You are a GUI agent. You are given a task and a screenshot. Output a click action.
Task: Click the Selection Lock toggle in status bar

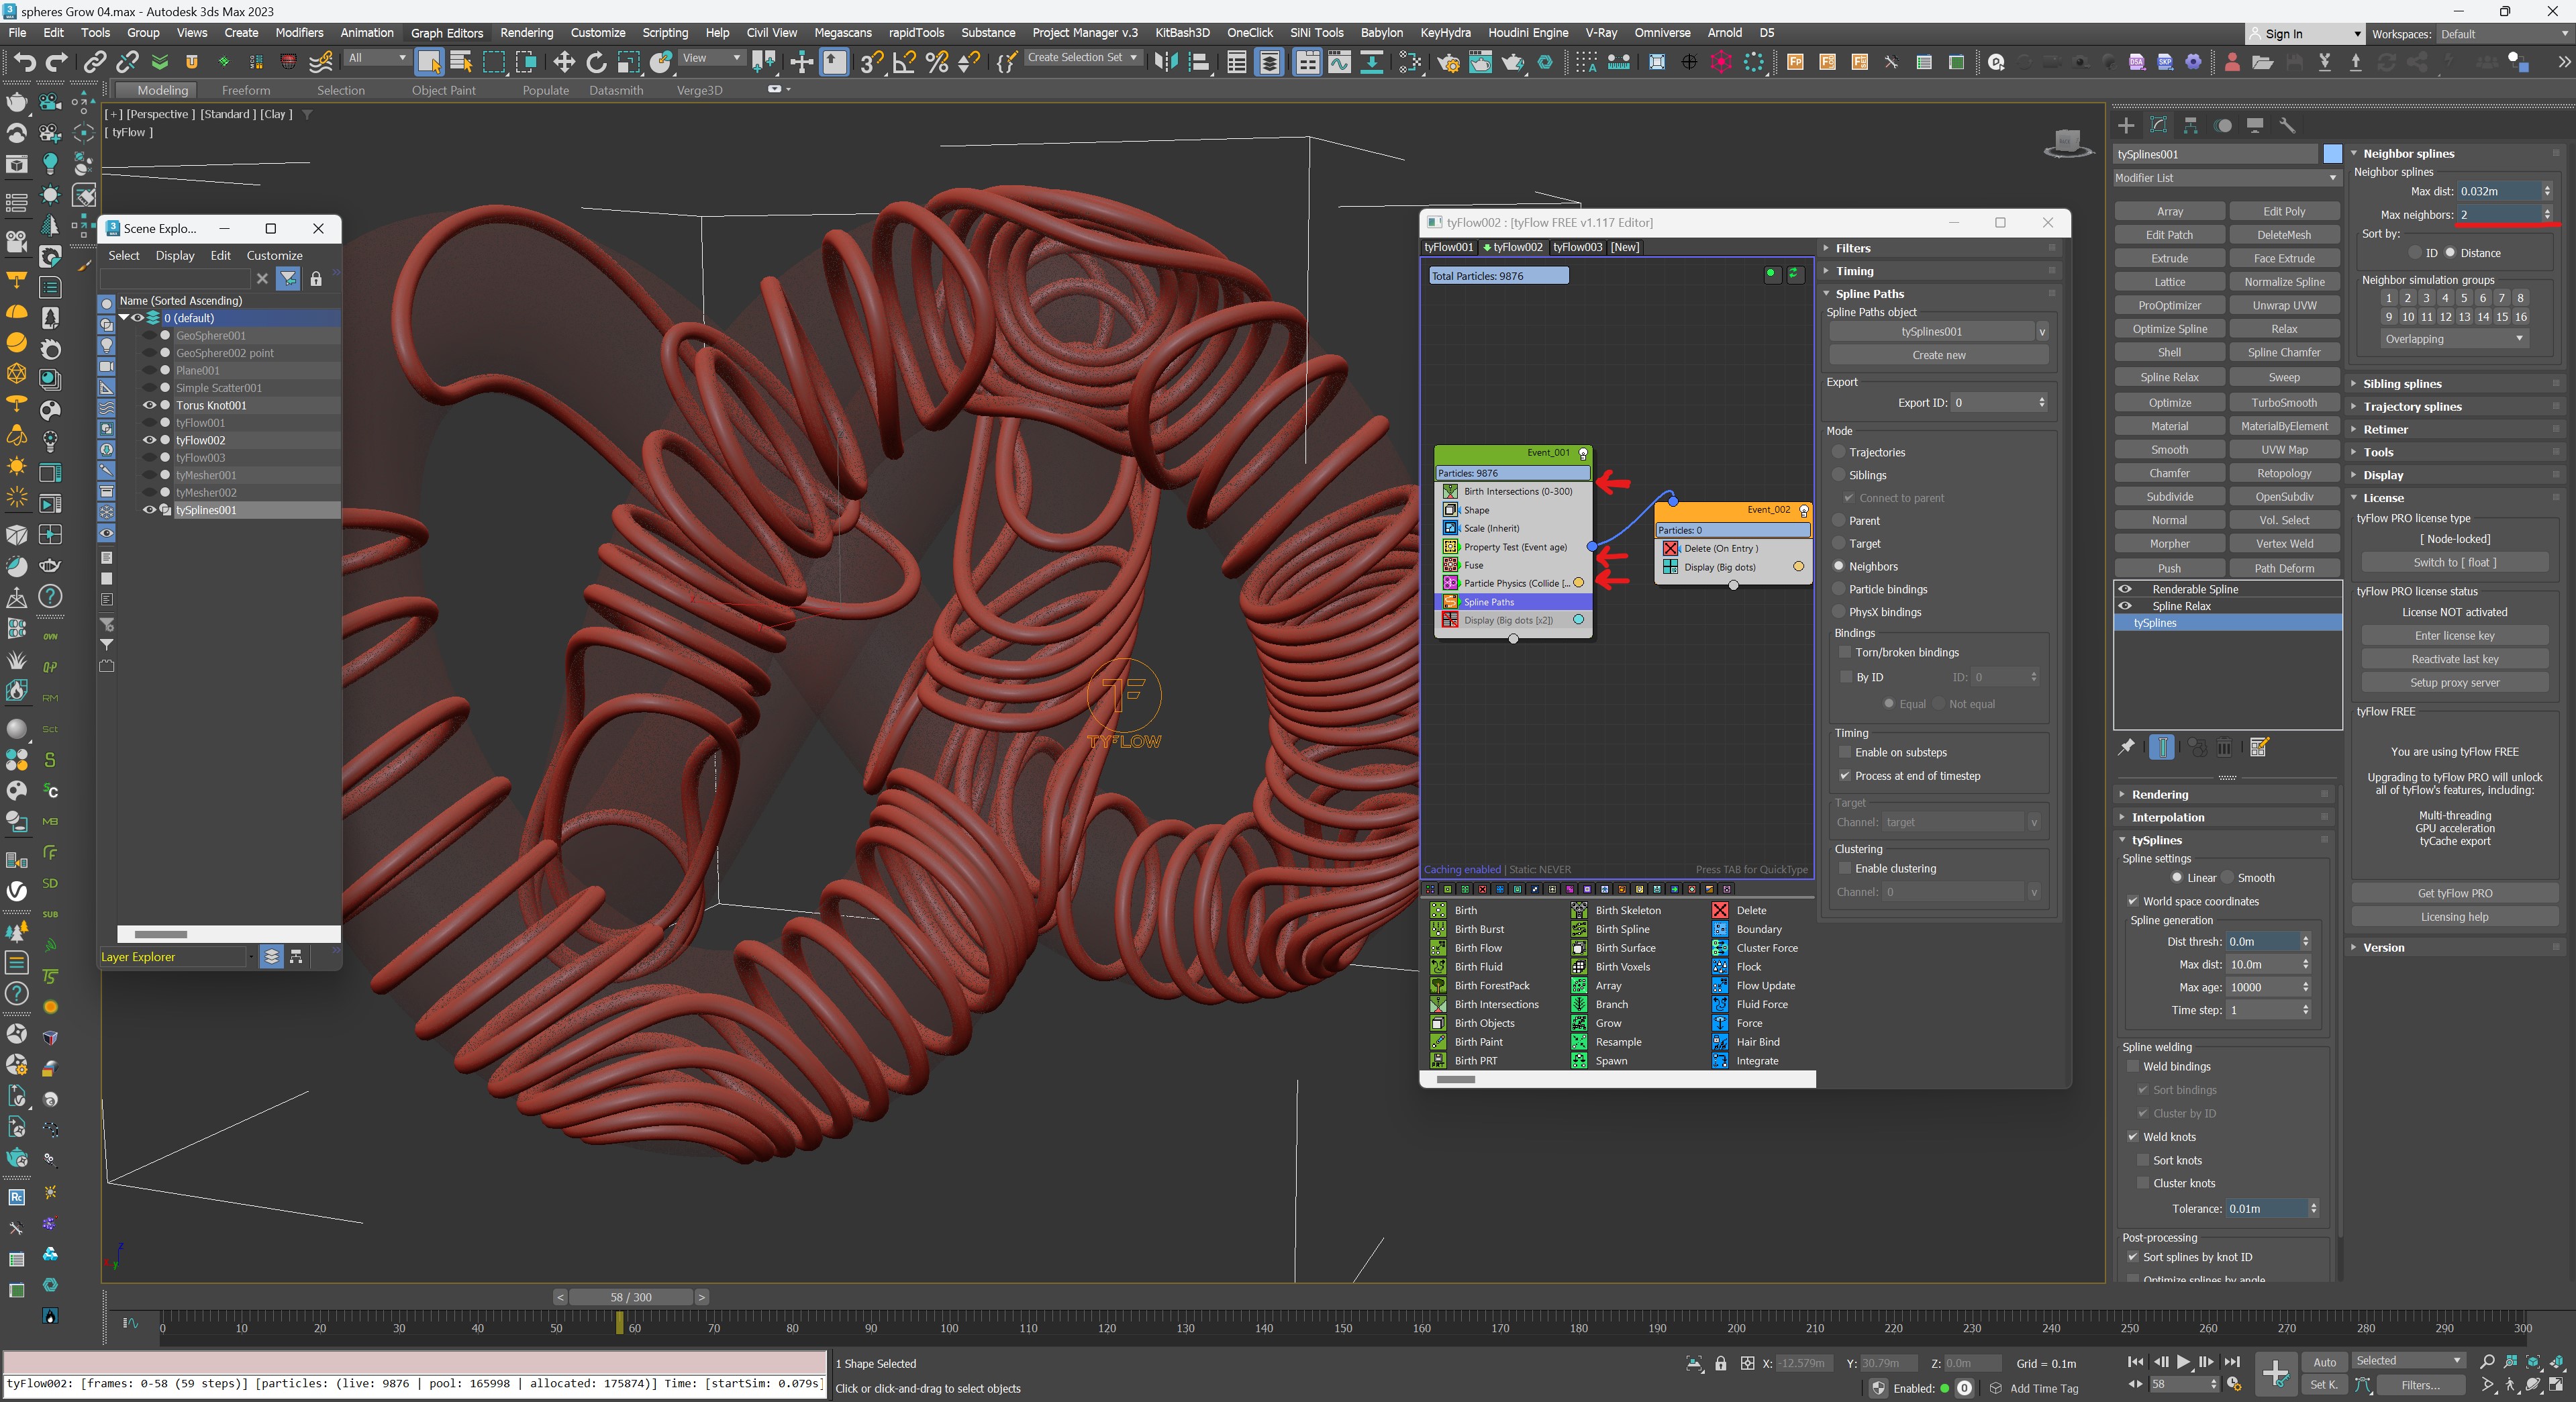click(x=1720, y=1363)
